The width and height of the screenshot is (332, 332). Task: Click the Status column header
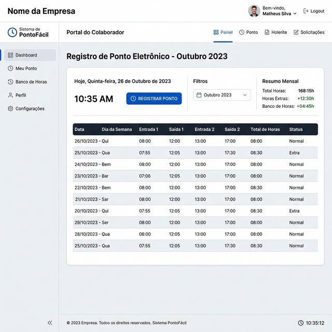tap(296, 129)
